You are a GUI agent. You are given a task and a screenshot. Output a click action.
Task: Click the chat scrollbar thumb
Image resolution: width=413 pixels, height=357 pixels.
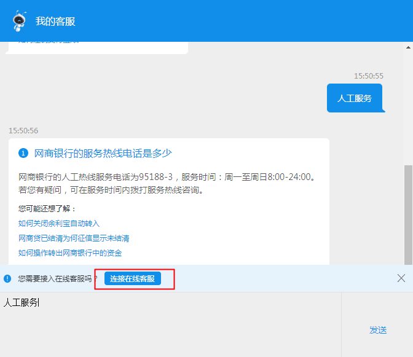click(408, 215)
